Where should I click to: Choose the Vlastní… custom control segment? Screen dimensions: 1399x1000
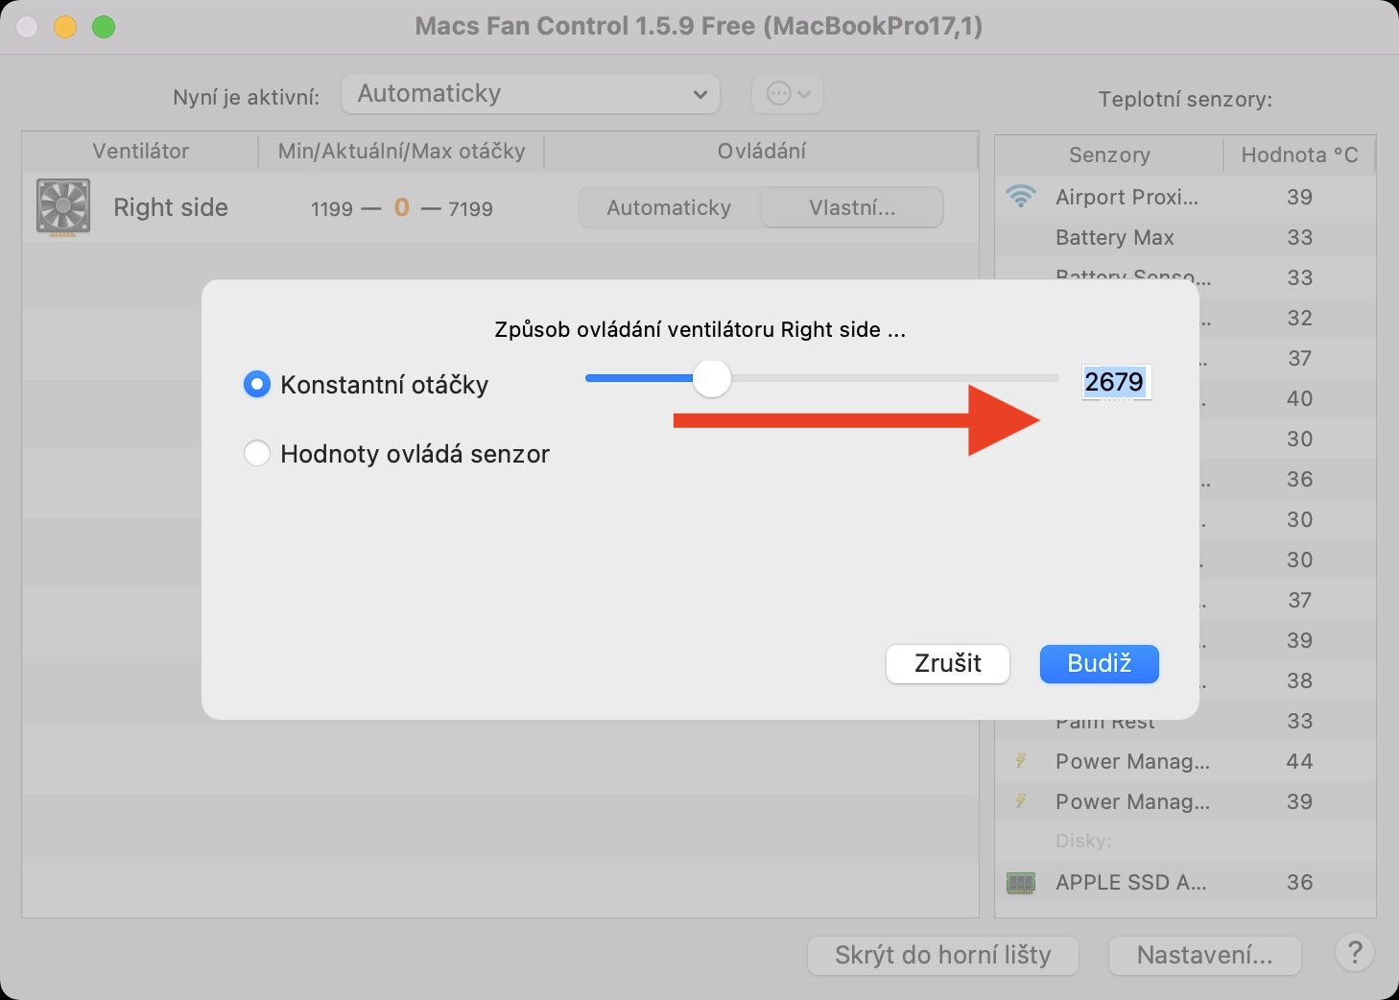852,207
